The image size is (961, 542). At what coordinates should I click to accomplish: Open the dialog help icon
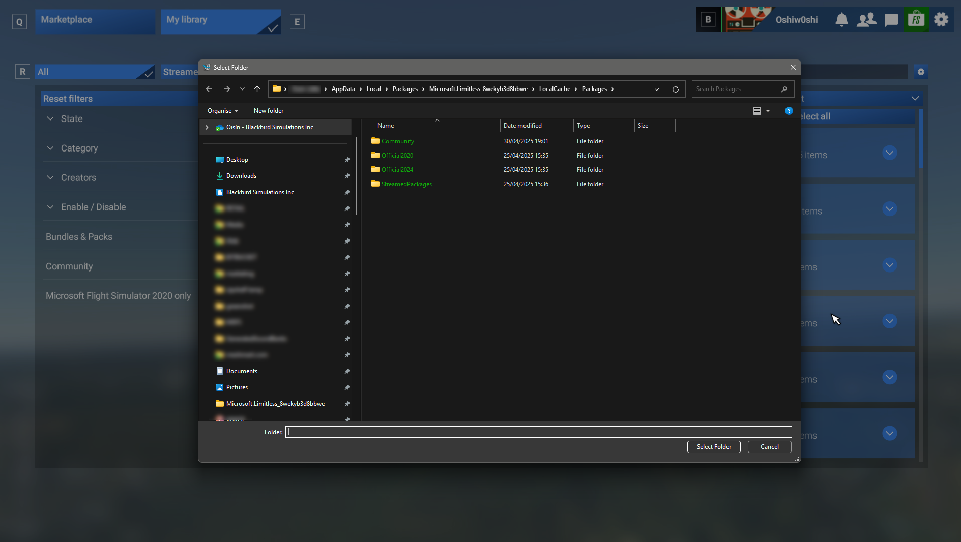(x=789, y=111)
